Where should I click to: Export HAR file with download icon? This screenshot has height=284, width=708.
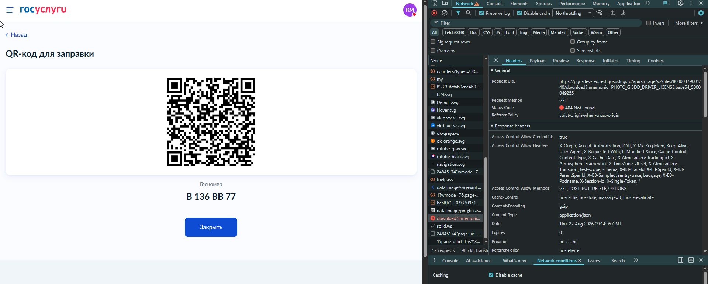[x=623, y=13]
